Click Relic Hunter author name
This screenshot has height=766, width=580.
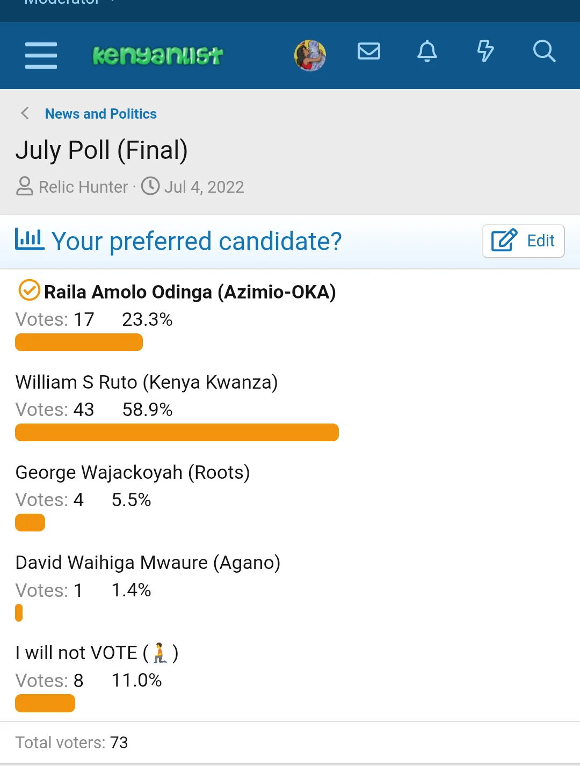point(83,187)
